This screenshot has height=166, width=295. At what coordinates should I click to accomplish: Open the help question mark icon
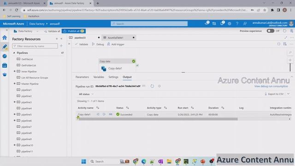pyautogui.click(x=237, y=24)
